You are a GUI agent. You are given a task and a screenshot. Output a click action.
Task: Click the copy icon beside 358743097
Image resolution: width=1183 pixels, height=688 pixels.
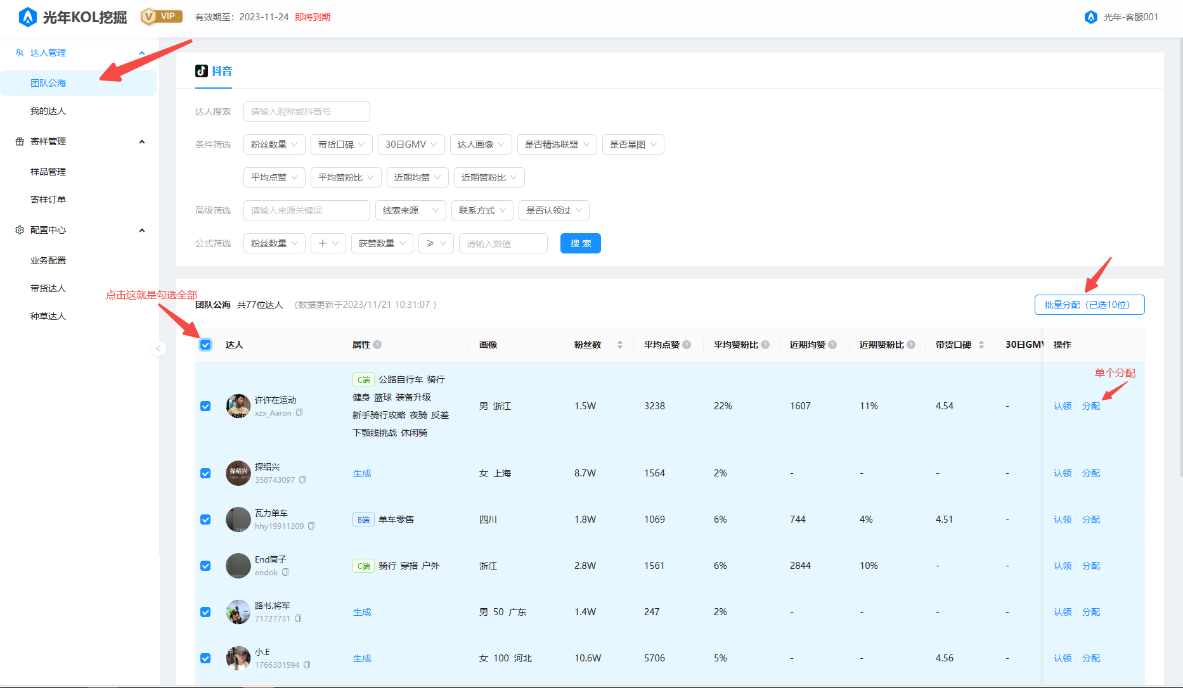coord(302,480)
